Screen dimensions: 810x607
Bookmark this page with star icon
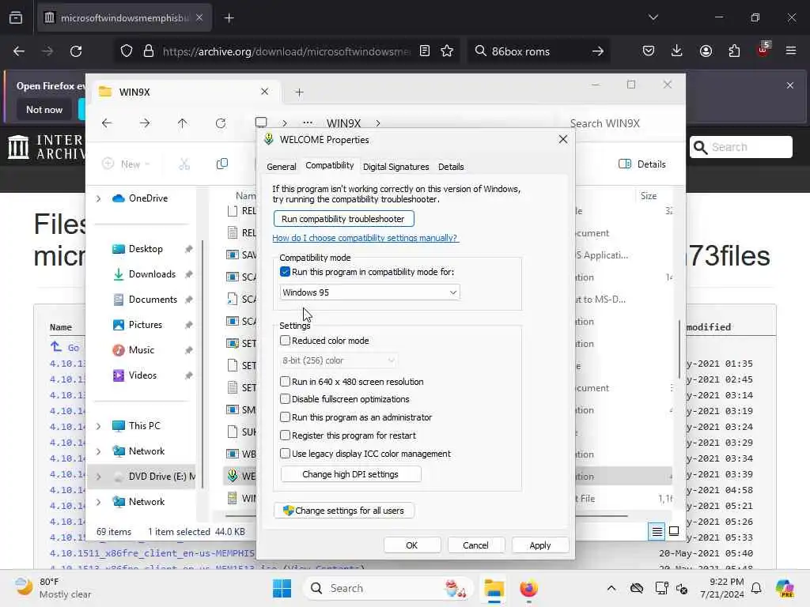click(447, 51)
